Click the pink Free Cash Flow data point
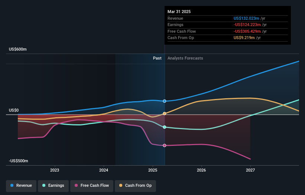 click(165, 146)
